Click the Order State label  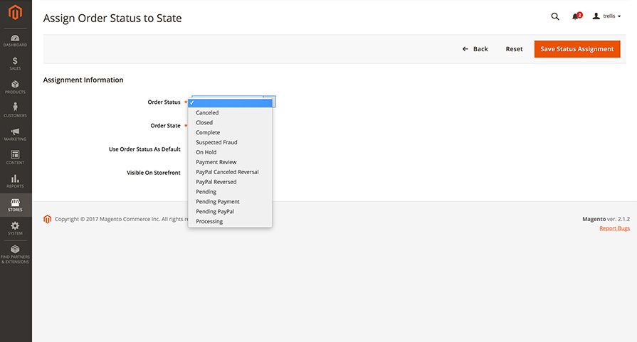click(165, 126)
